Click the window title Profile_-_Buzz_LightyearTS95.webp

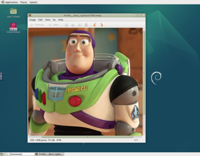[83, 16]
